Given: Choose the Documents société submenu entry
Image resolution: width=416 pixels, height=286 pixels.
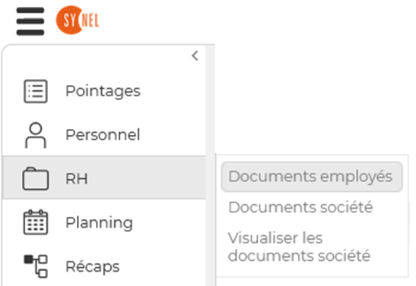Looking at the screenshot, I should coord(300,207).
